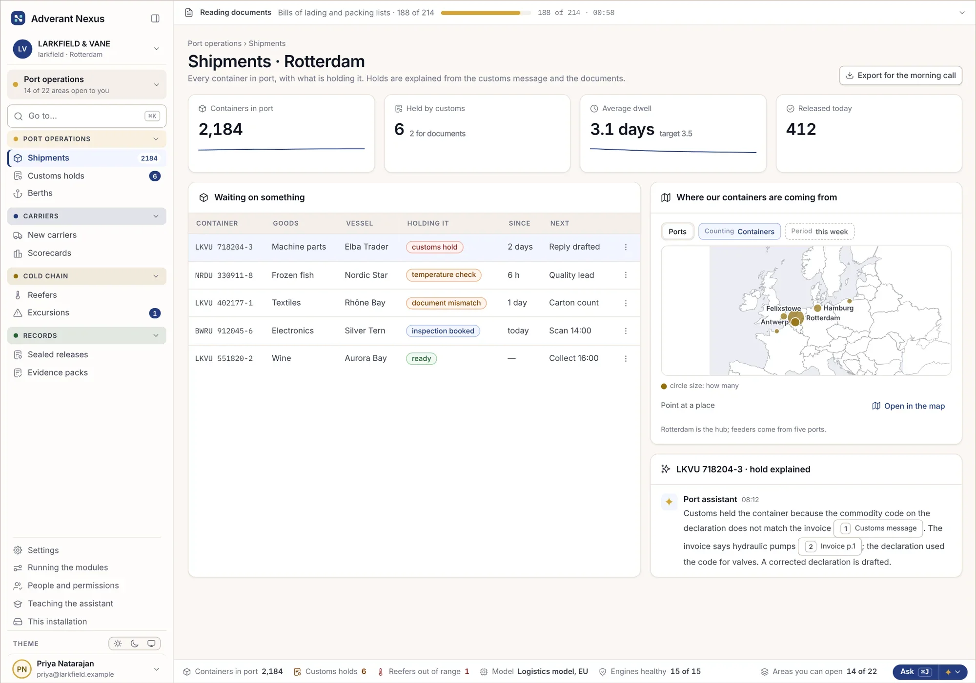976x683 pixels.
Task: Expand the Reading documents progress bar chevron
Action: tap(962, 13)
